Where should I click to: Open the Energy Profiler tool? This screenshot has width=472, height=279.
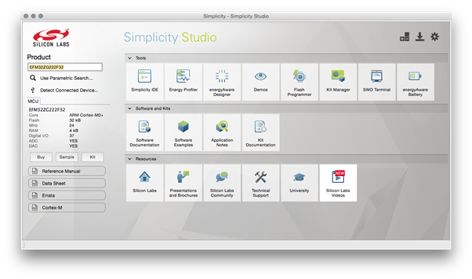point(183,82)
